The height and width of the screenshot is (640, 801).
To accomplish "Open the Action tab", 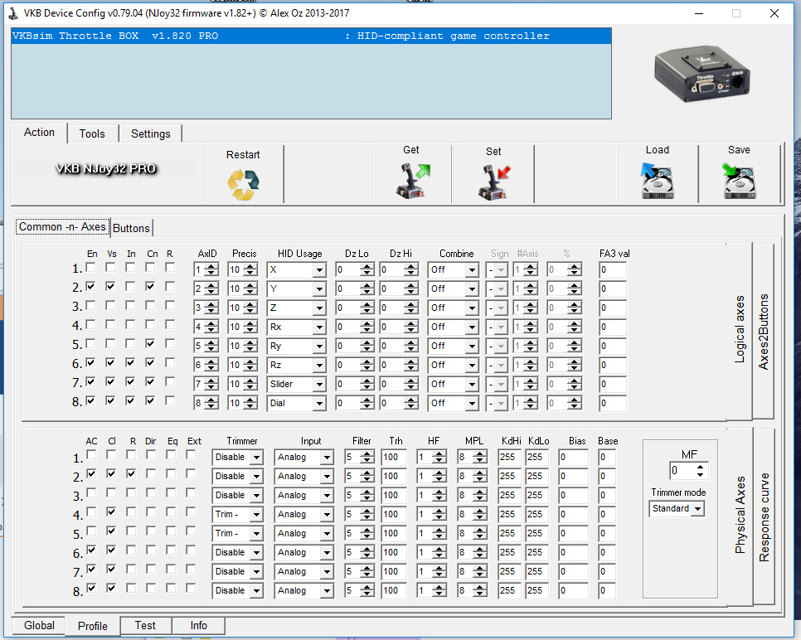I will click(39, 133).
